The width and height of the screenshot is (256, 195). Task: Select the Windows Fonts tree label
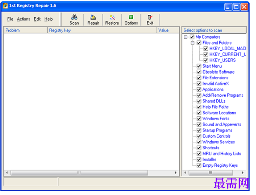[216, 119]
